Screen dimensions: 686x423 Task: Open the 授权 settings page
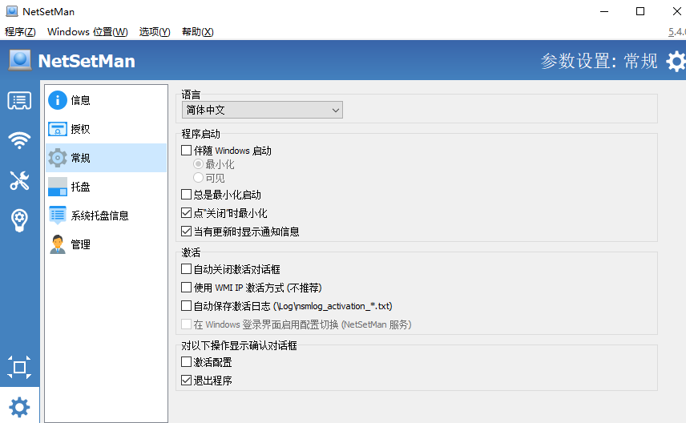[106, 129]
